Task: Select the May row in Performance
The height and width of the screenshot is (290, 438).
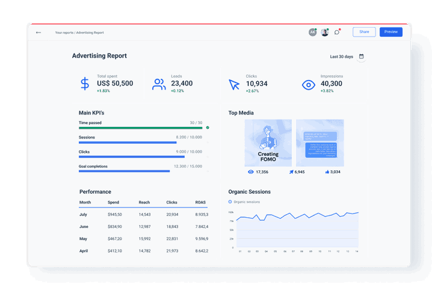Action: click(x=144, y=239)
